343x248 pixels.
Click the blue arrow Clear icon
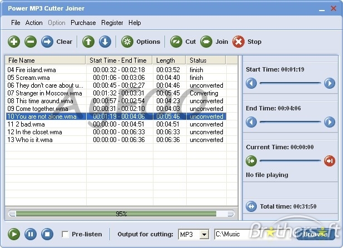tap(47, 42)
